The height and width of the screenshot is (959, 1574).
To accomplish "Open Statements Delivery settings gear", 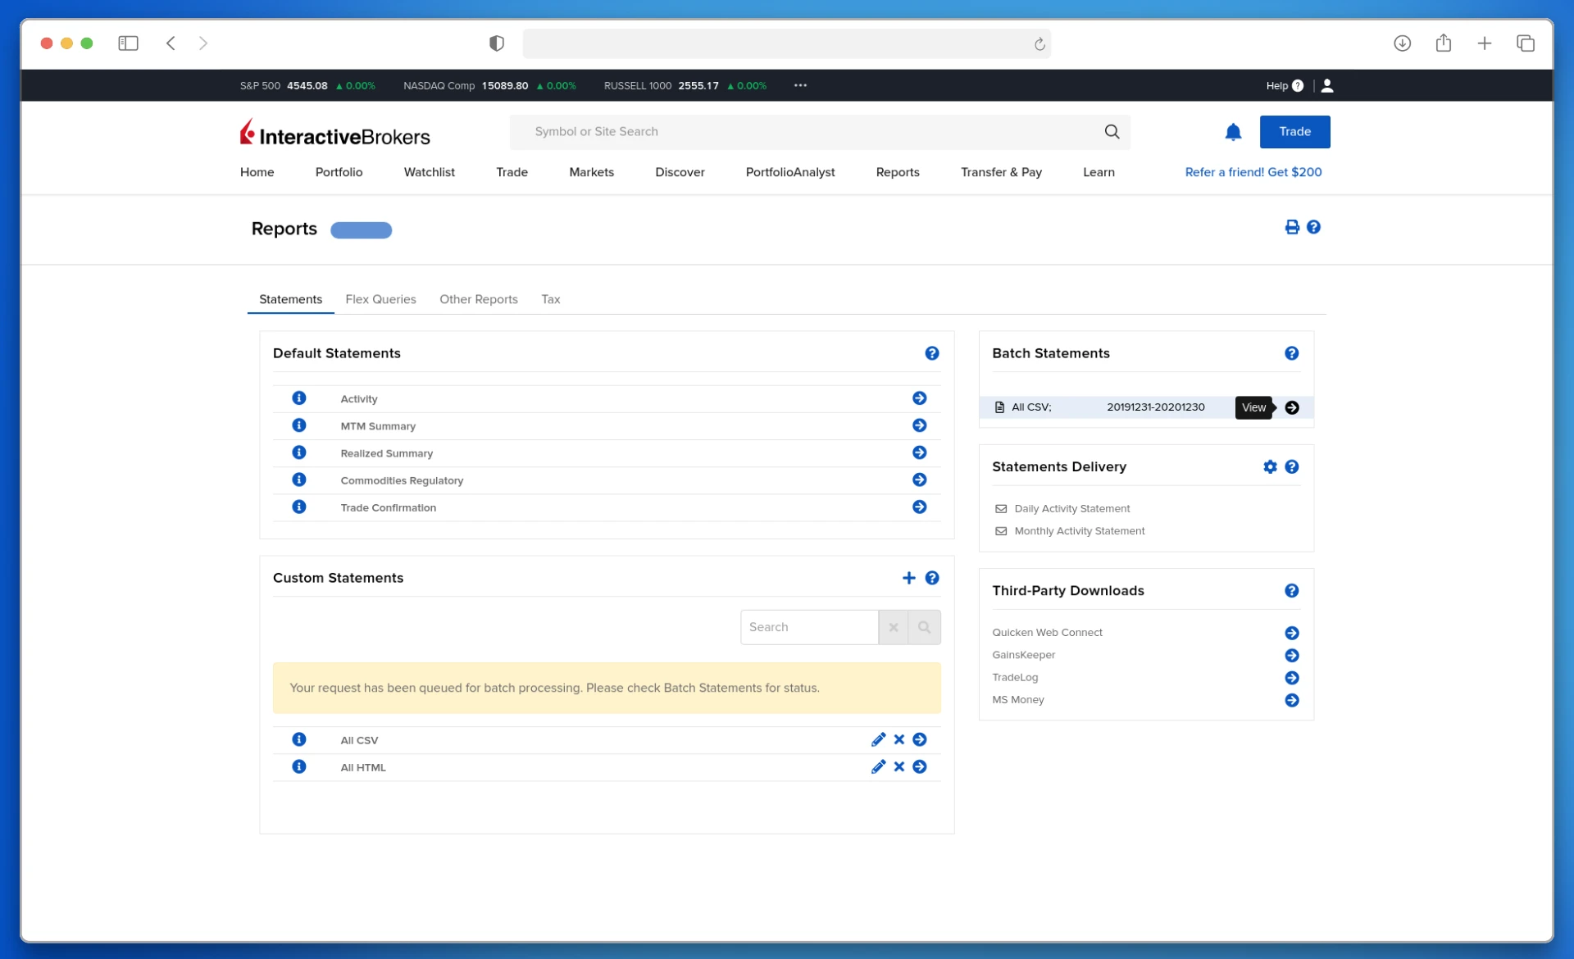I will pos(1270,467).
